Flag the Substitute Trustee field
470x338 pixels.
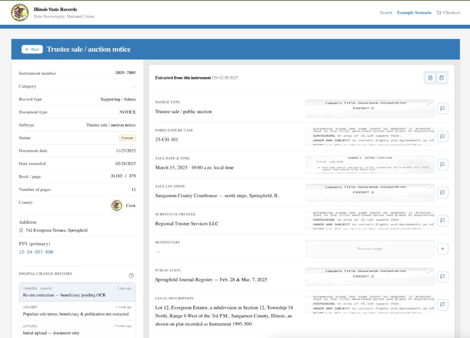point(442,221)
